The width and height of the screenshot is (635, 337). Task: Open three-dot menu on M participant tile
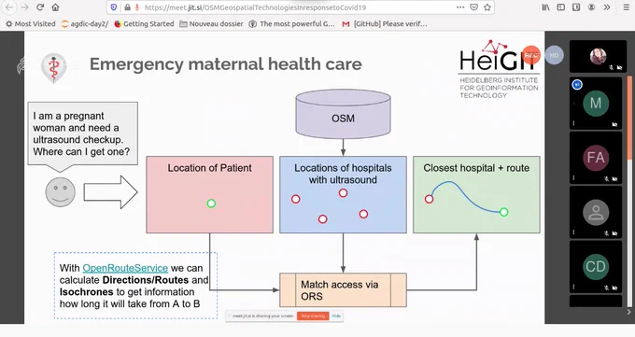[x=574, y=123]
